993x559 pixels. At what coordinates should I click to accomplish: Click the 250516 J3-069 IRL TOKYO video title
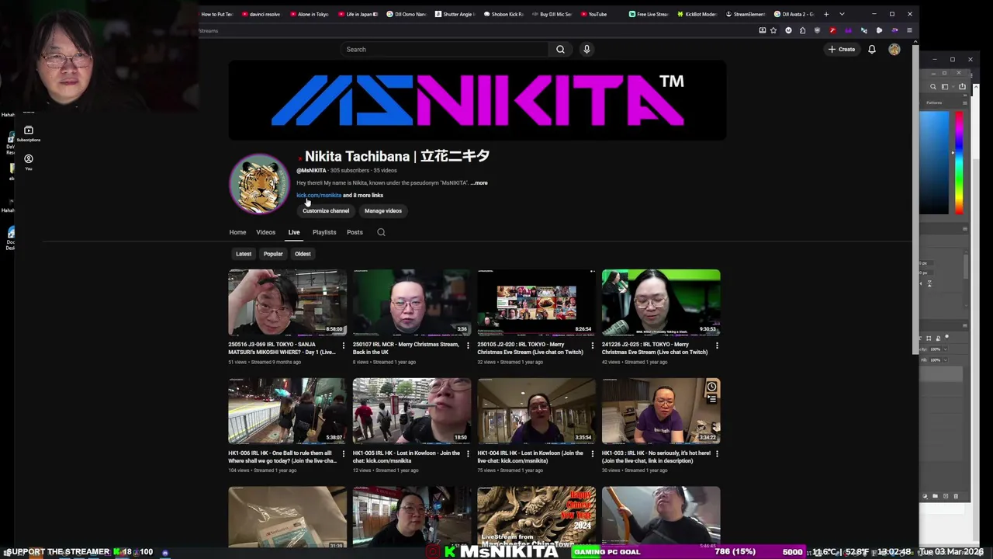[282, 349]
